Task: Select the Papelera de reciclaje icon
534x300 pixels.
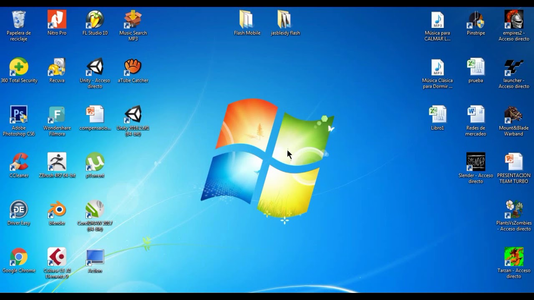Action: [19, 20]
